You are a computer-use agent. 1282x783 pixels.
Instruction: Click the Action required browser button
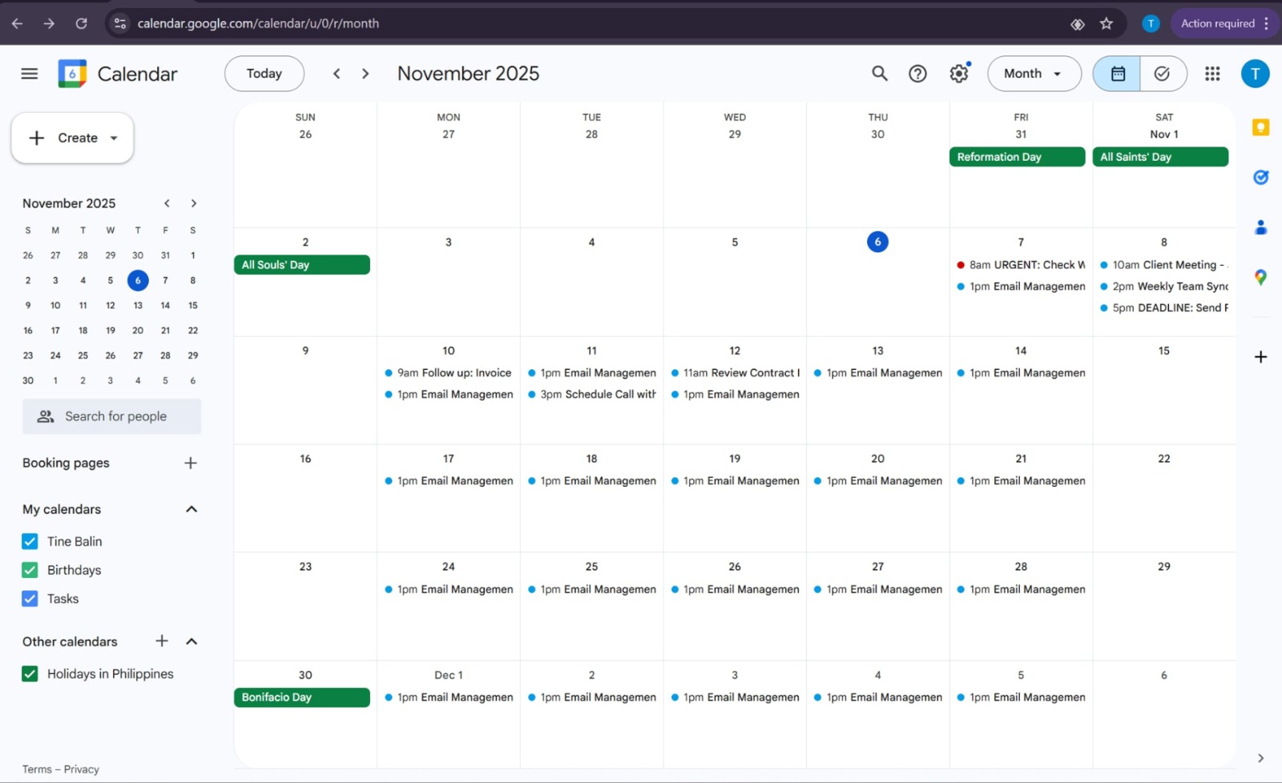pos(1225,23)
